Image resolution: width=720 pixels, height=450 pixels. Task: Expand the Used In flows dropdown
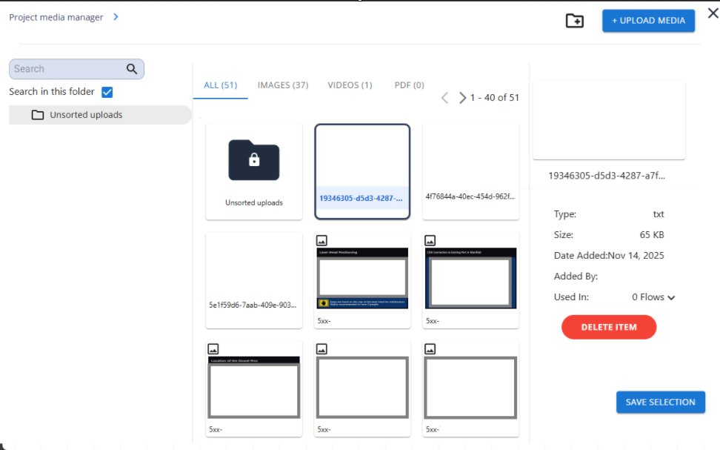(x=671, y=297)
